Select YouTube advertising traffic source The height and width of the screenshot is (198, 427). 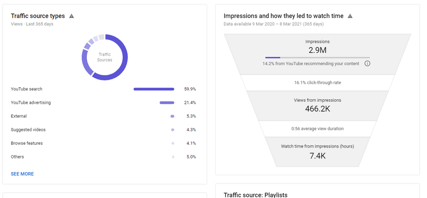click(31, 103)
